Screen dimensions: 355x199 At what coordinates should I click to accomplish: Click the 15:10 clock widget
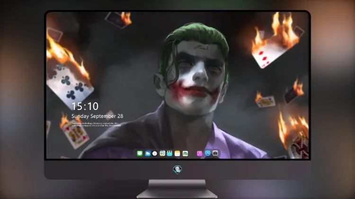85,106
